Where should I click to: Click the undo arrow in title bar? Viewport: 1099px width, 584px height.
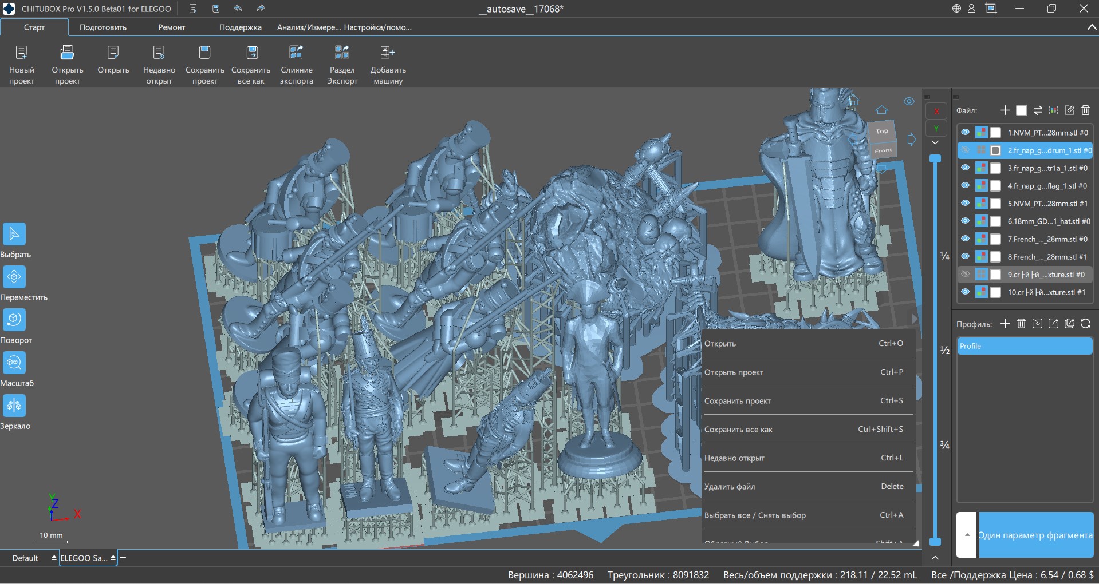tap(238, 9)
